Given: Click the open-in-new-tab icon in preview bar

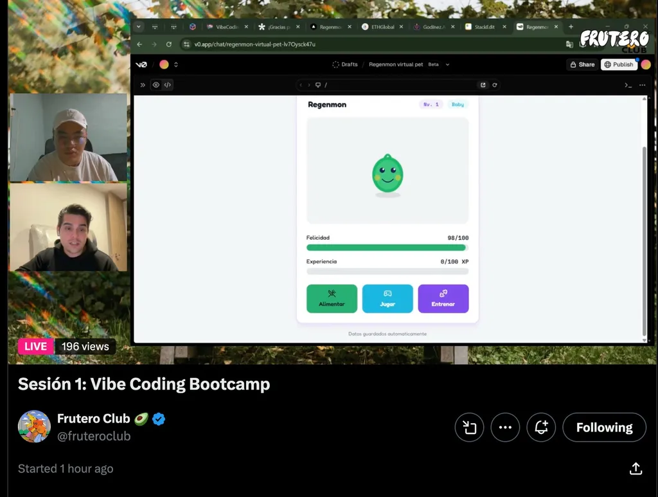Looking at the screenshot, I should 483,85.
